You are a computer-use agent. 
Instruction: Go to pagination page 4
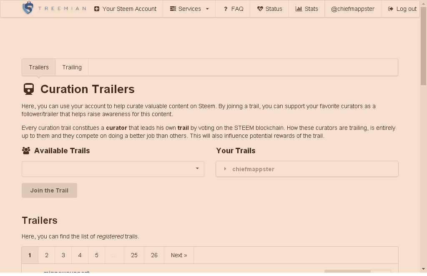(80, 255)
